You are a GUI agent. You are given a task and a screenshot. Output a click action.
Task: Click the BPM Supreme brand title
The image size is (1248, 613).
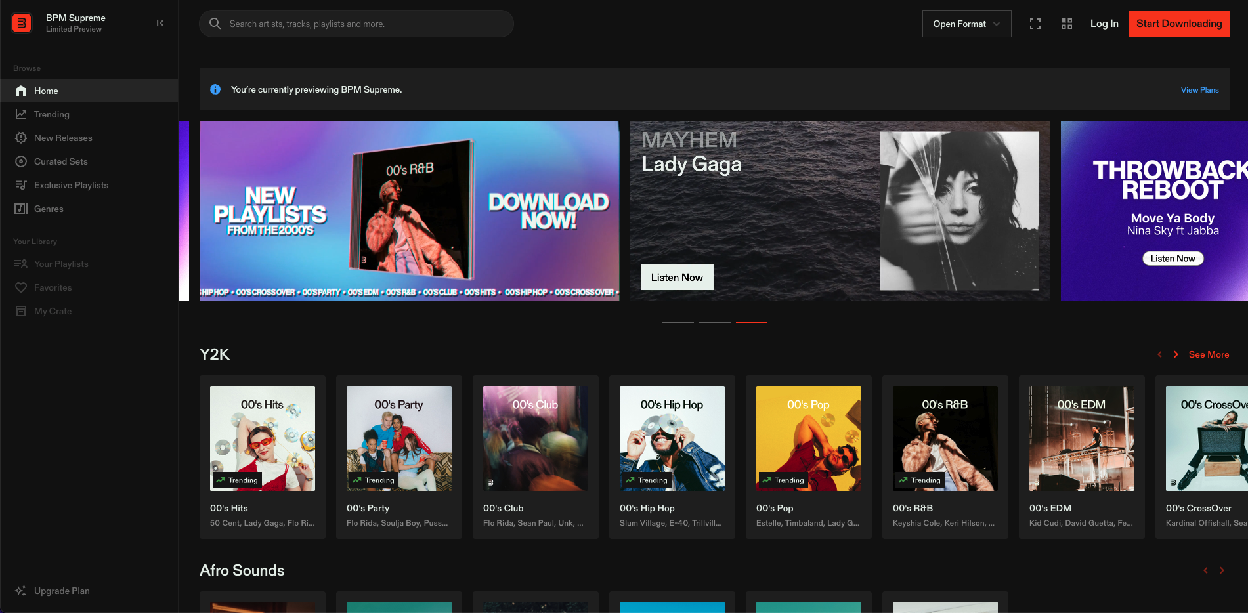[x=75, y=18]
